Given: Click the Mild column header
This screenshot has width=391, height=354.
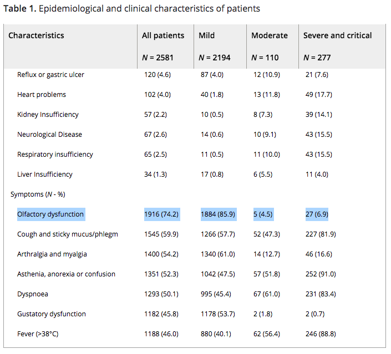Looking at the screenshot, I should [207, 35].
